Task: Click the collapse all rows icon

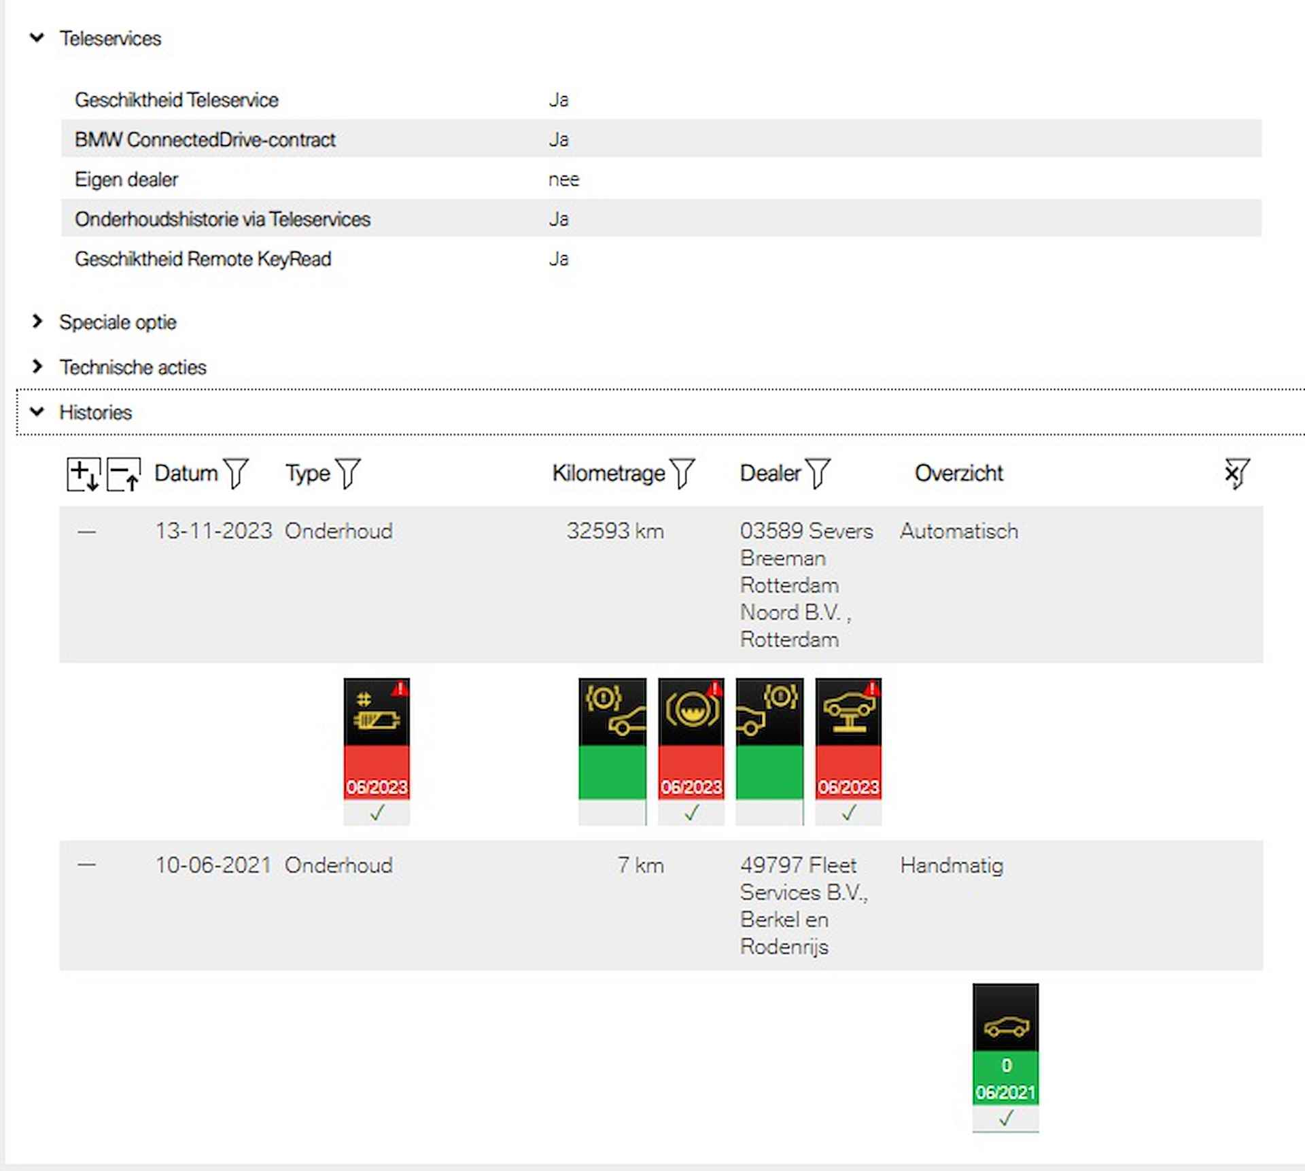Action: [x=124, y=474]
